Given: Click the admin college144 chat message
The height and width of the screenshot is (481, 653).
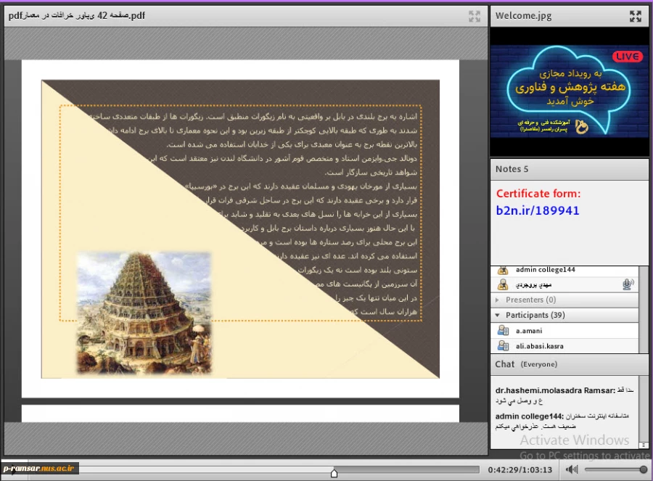Looking at the screenshot, I should pos(562,421).
